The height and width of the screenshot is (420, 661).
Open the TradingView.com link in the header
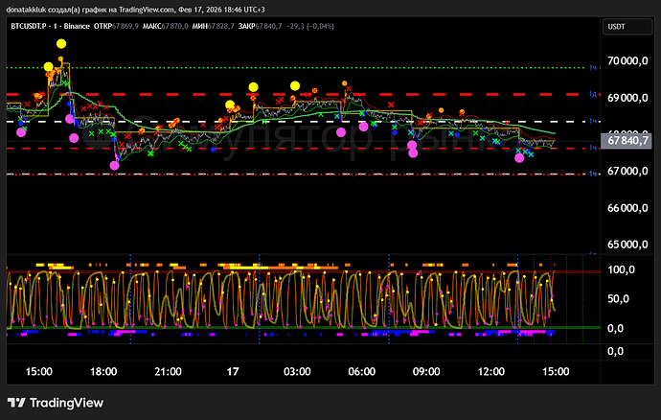click(x=148, y=9)
